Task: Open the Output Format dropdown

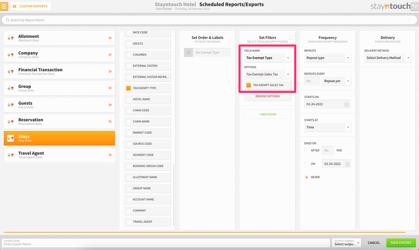Action: click(347, 243)
